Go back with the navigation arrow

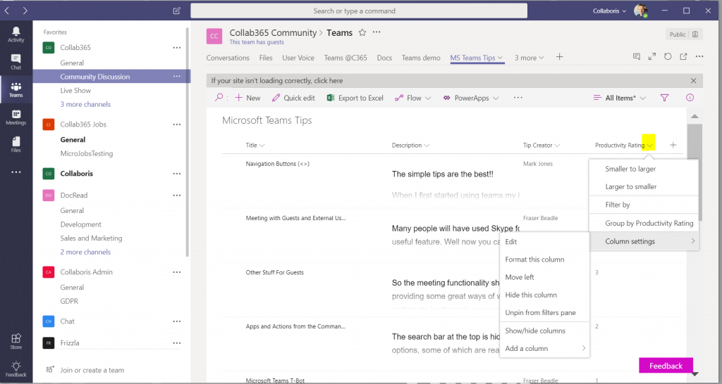(7, 11)
